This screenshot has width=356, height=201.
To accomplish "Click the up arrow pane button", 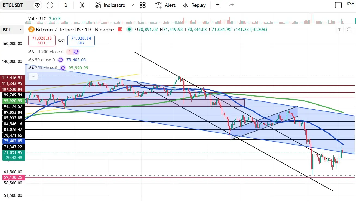I will point(340,29).
